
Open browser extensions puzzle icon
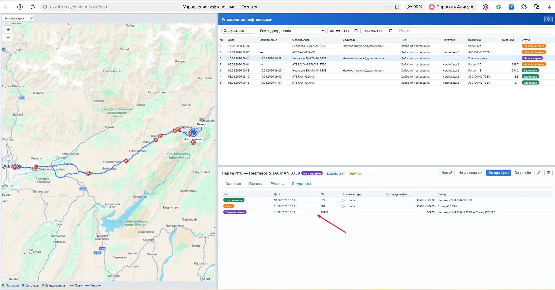(524, 7)
